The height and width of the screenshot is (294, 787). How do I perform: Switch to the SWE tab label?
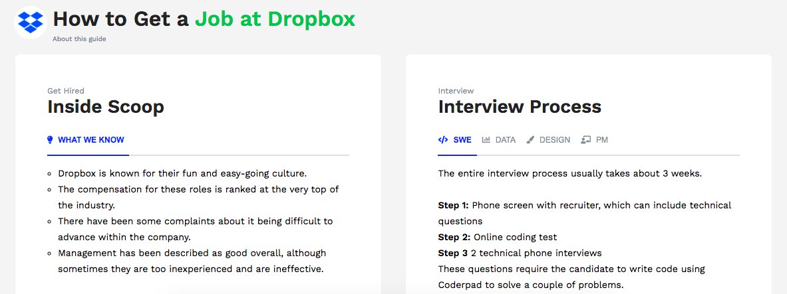pyautogui.click(x=462, y=140)
